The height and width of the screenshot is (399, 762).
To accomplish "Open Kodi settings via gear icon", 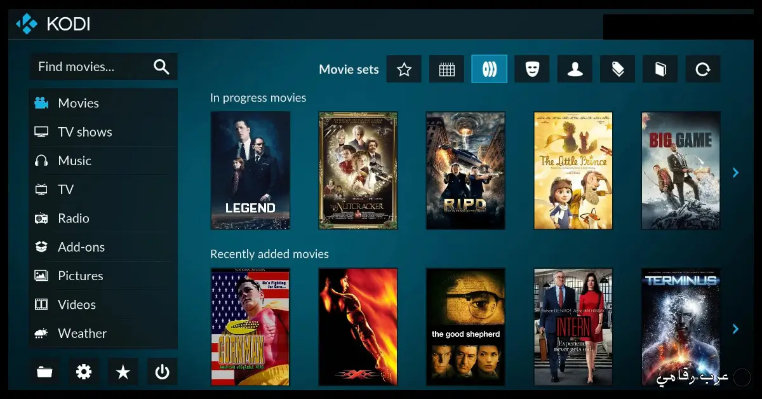I will pyautogui.click(x=84, y=372).
